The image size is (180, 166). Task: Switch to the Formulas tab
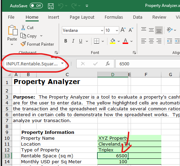(114, 17)
